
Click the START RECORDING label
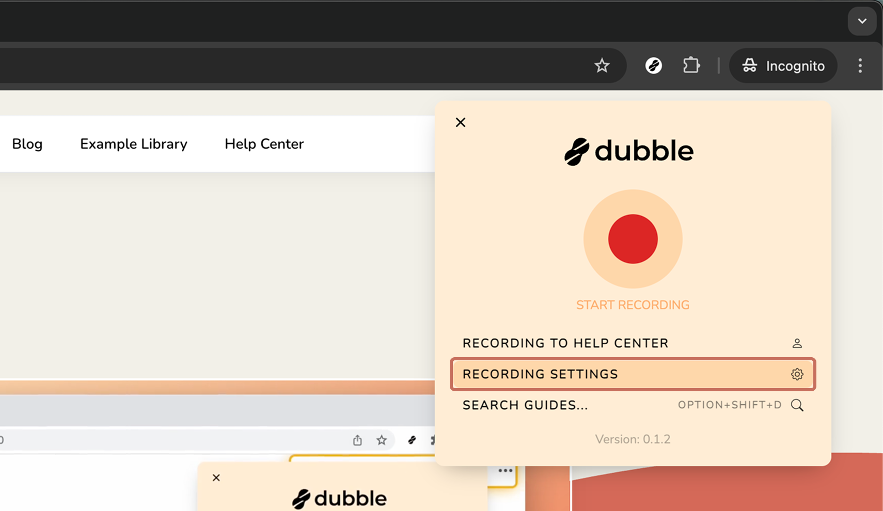(633, 305)
